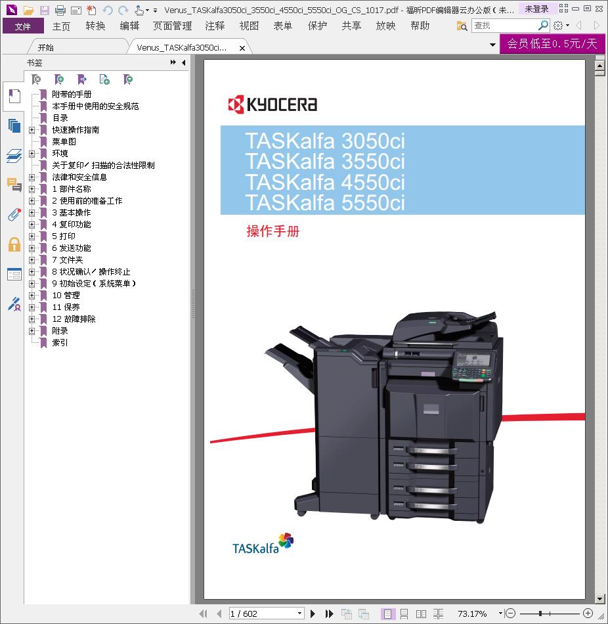Viewport: 608px width, 624px height.
Task: Click the page-with-plus icon in the bookmarks toolbar
Action: coord(104,79)
